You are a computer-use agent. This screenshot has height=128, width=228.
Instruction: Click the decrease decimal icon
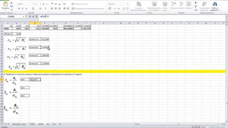(x=127, y=9)
